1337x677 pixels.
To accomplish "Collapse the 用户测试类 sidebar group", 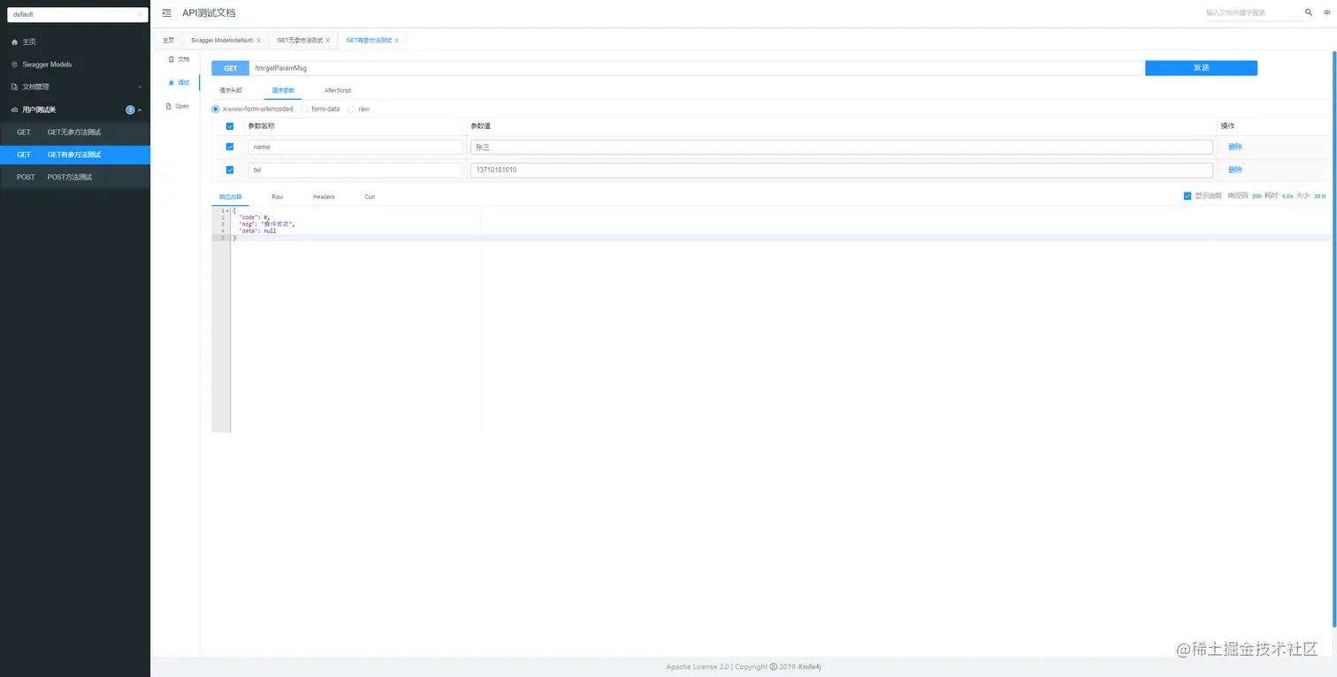I will pos(75,110).
